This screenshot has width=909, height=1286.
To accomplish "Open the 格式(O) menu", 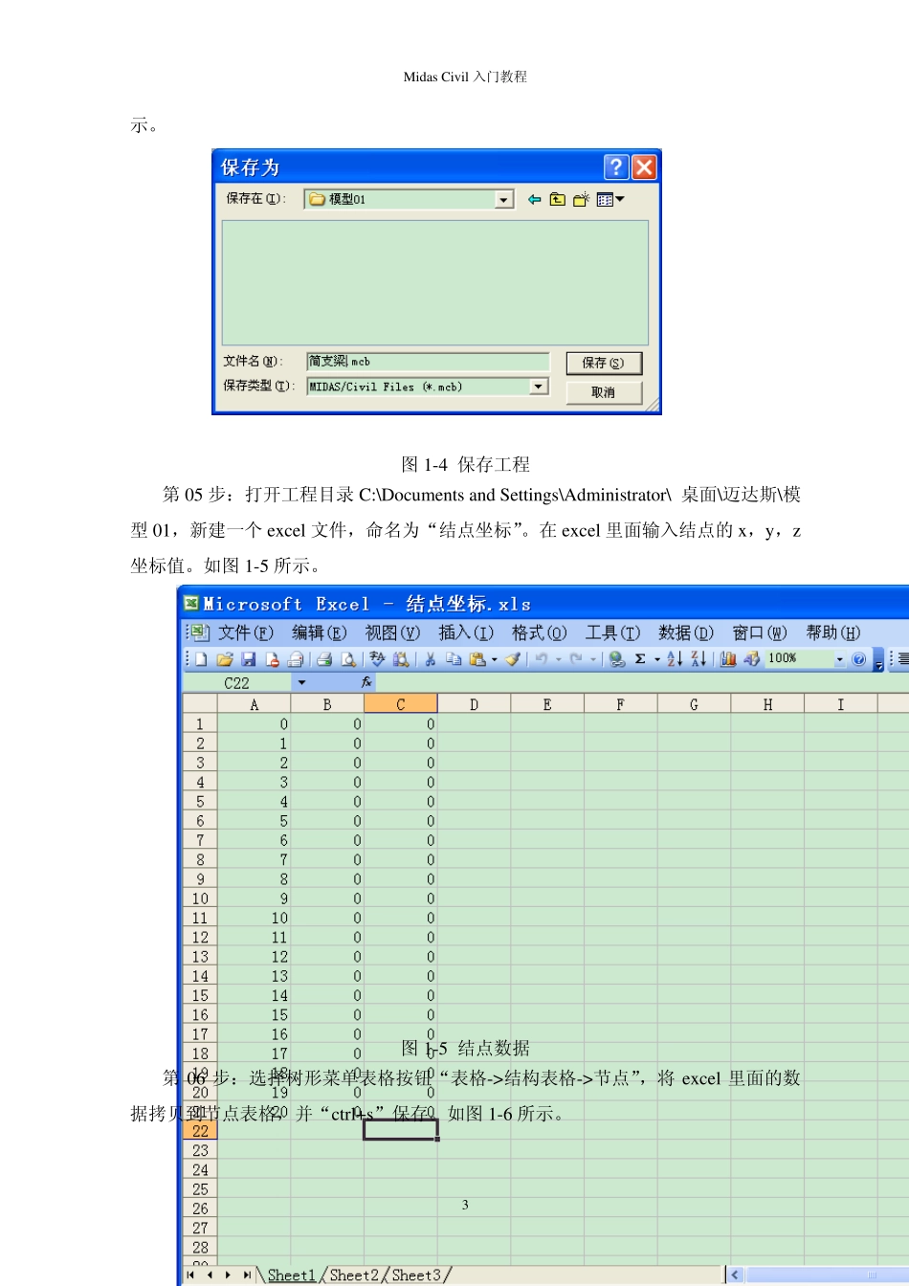I will [x=540, y=632].
